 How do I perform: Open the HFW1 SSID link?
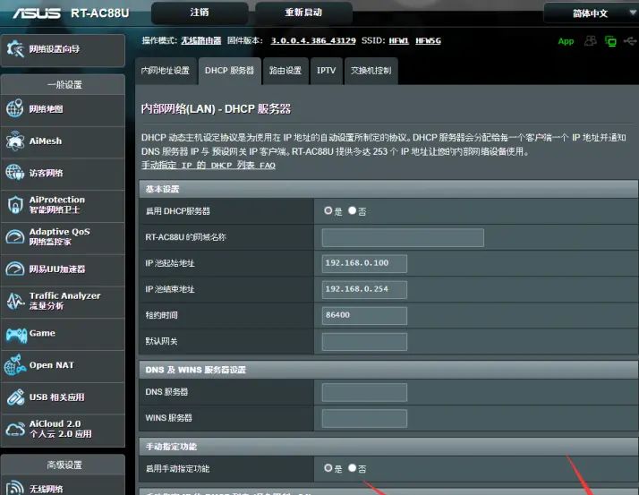tap(398, 41)
